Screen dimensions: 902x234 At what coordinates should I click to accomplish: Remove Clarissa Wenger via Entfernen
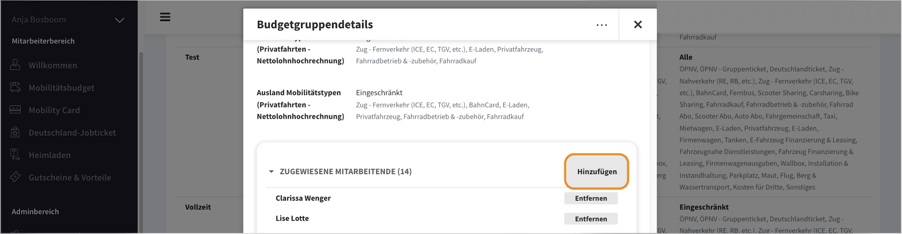[591, 198]
